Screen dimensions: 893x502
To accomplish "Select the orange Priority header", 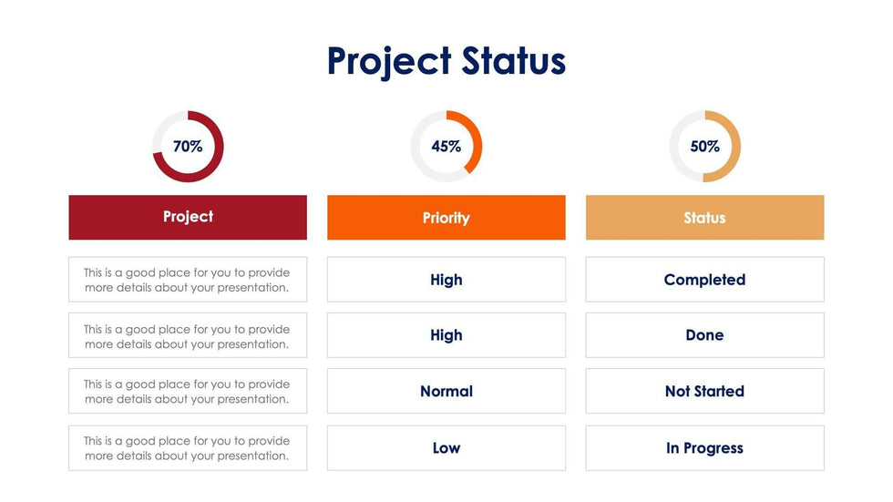I will pyautogui.click(x=446, y=218).
